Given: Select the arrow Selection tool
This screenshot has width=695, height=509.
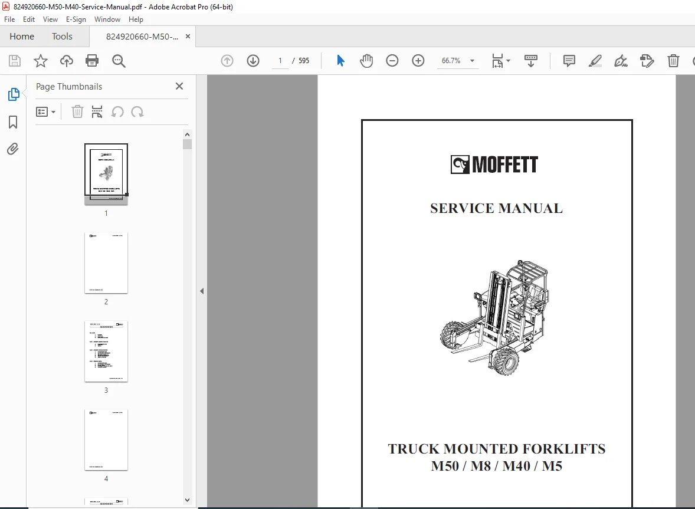Looking at the screenshot, I should tap(340, 61).
